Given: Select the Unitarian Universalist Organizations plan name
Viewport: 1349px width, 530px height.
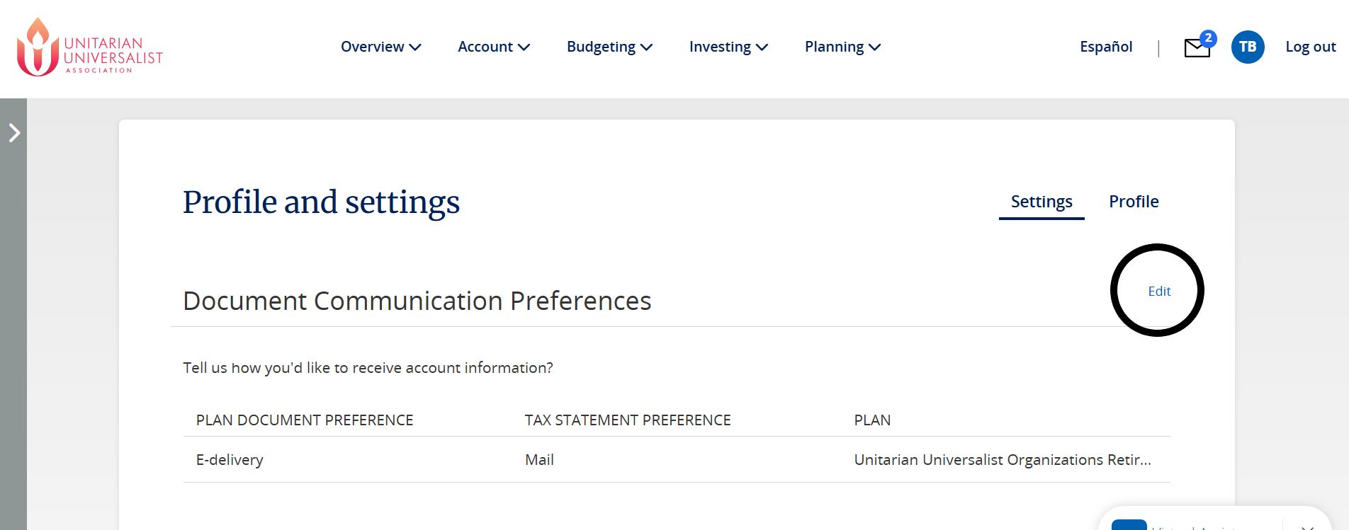Looking at the screenshot, I should [1002, 460].
